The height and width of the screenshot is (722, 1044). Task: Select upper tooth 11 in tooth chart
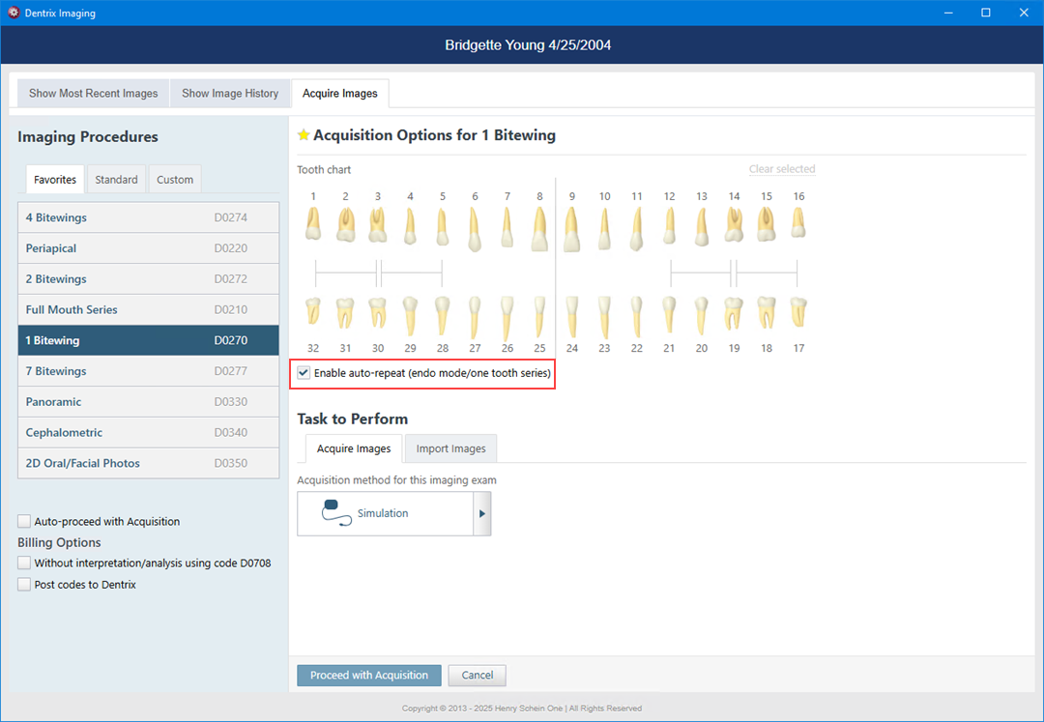[x=636, y=228]
